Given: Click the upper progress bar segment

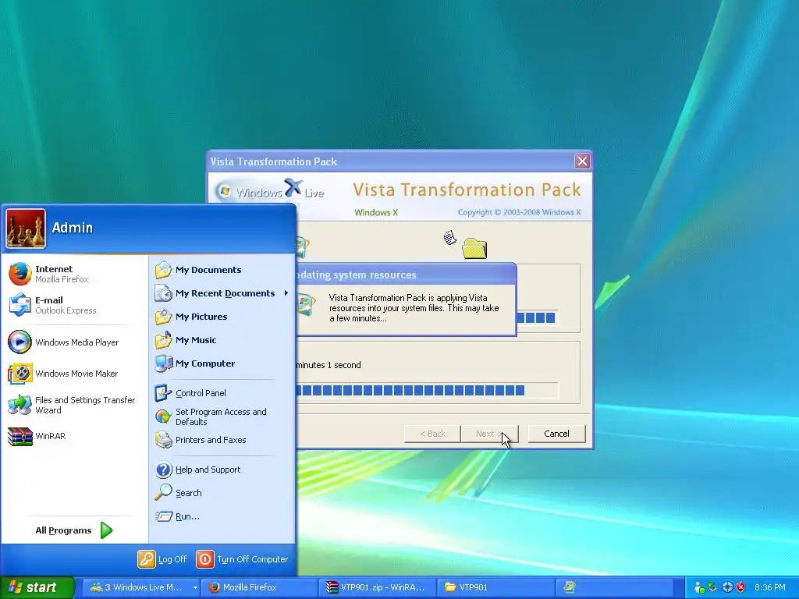Looking at the screenshot, I should coord(537,318).
